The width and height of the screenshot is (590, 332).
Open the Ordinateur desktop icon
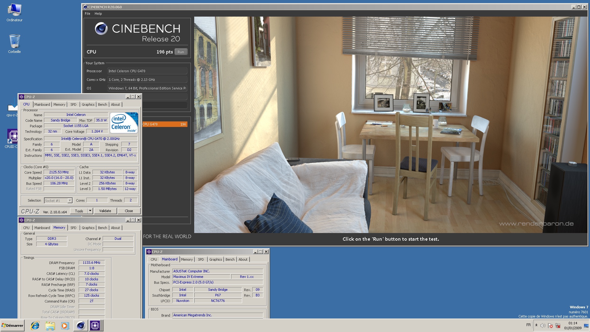[14, 12]
